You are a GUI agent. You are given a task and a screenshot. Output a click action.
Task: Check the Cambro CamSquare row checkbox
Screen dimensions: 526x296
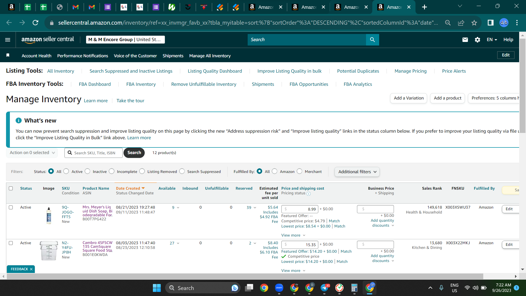pyautogui.click(x=11, y=243)
